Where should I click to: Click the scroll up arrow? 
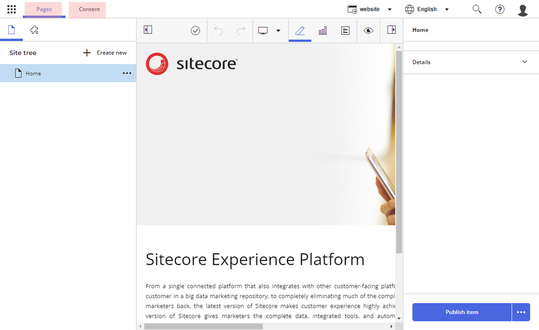[x=399, y=47]
